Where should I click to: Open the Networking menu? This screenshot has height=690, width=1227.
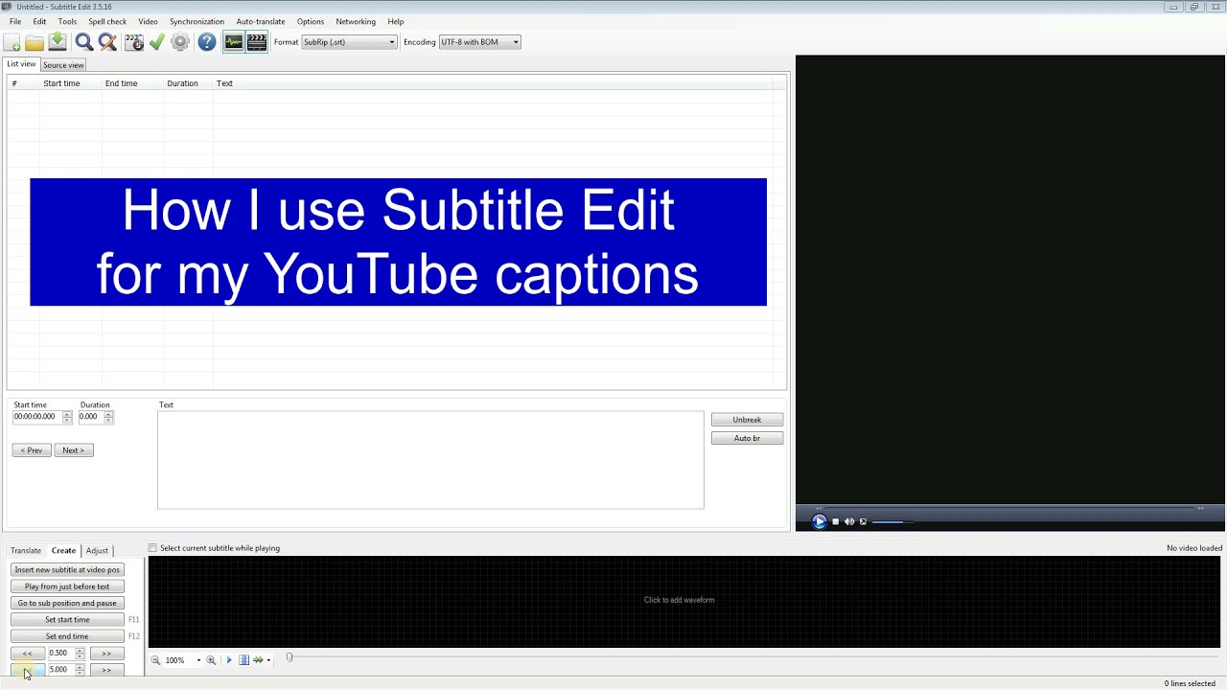(356, 21)
